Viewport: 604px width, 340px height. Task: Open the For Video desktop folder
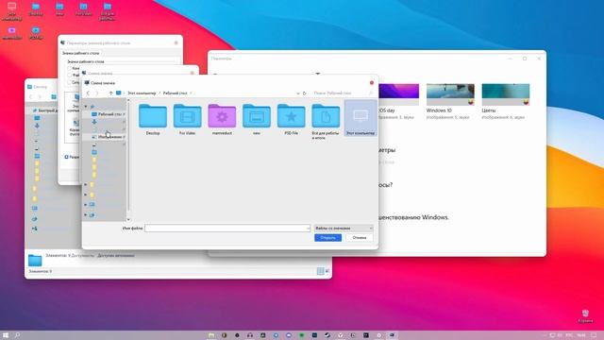83,9
